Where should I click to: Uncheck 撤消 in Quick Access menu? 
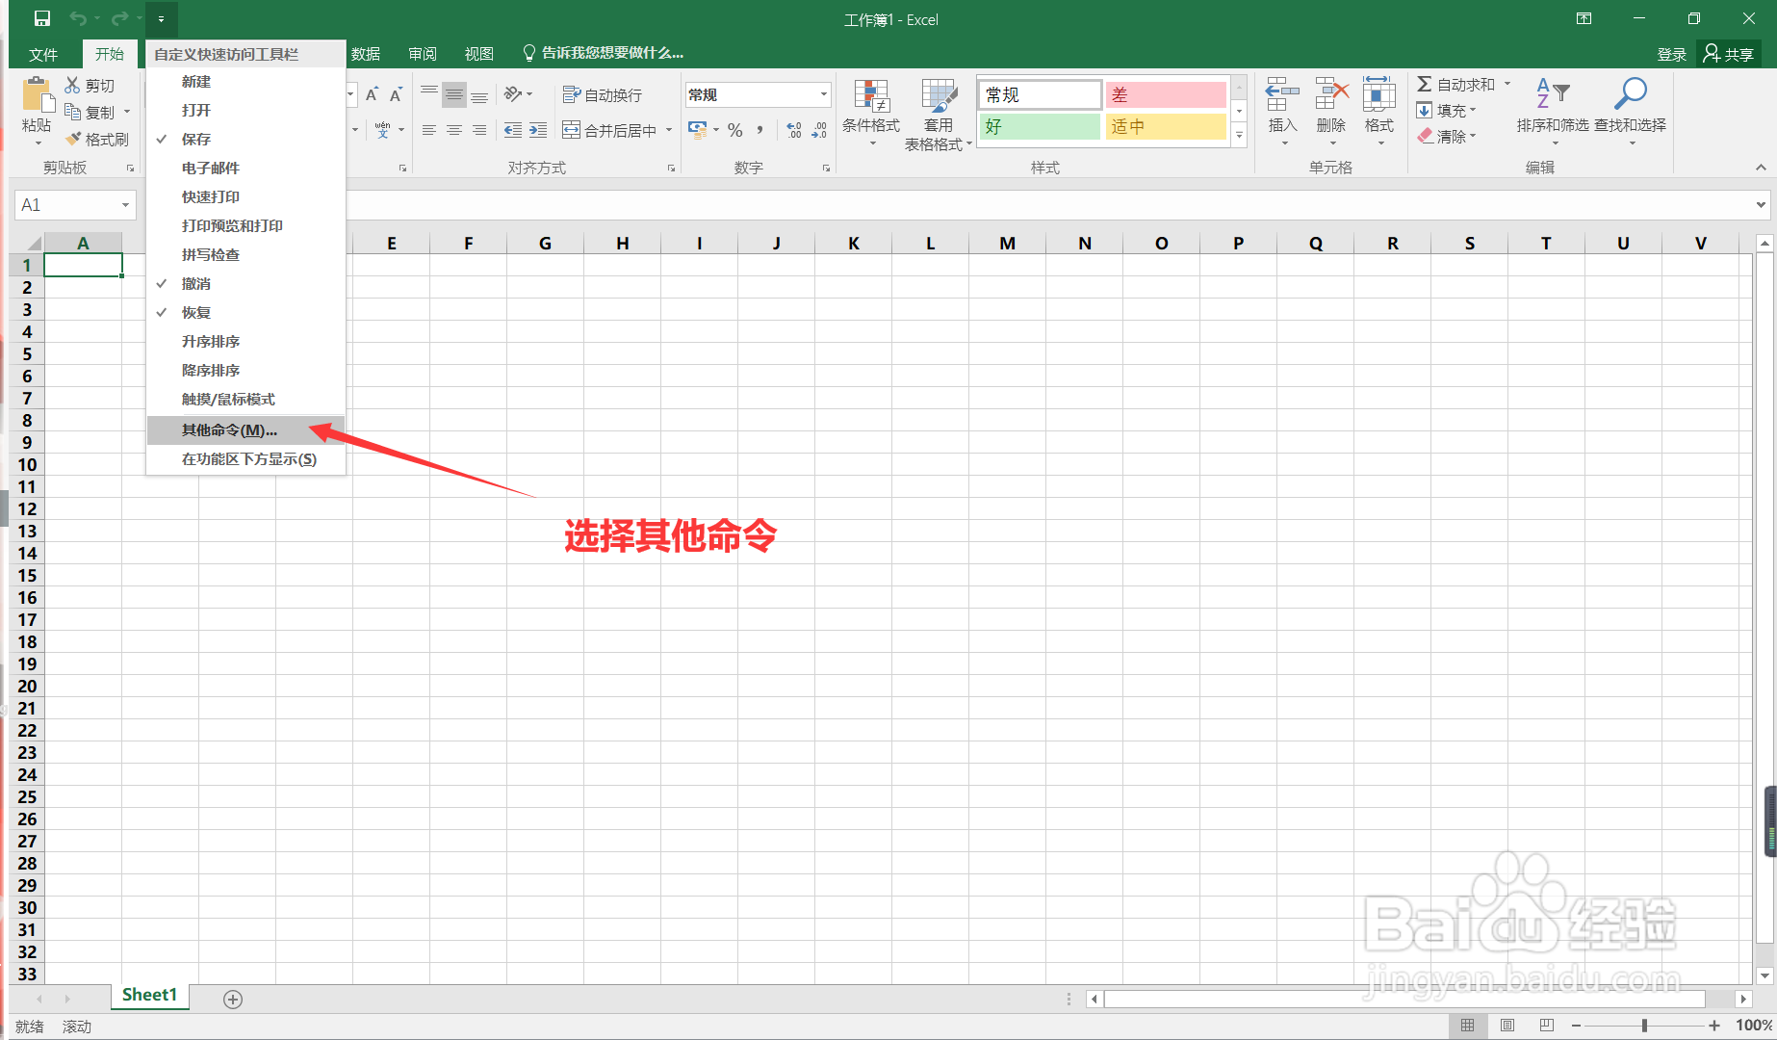point(195,283)
